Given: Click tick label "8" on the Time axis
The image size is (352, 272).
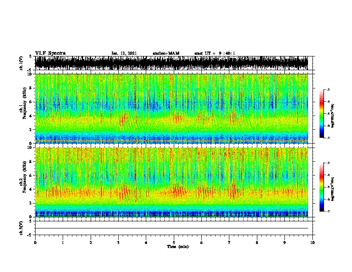Looking at the screenshot, I should pyautogui.click(x=257, y=243).
